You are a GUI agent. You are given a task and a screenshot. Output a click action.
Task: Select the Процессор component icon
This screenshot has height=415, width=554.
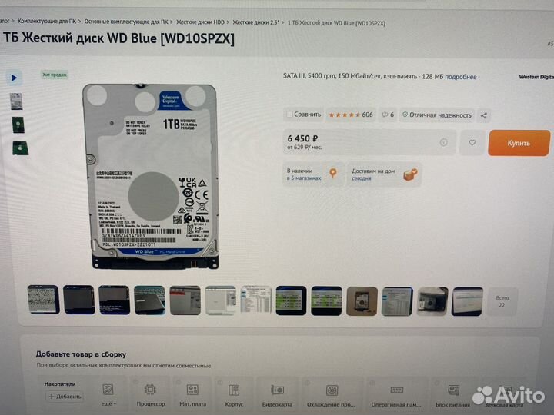coord(150,390)
